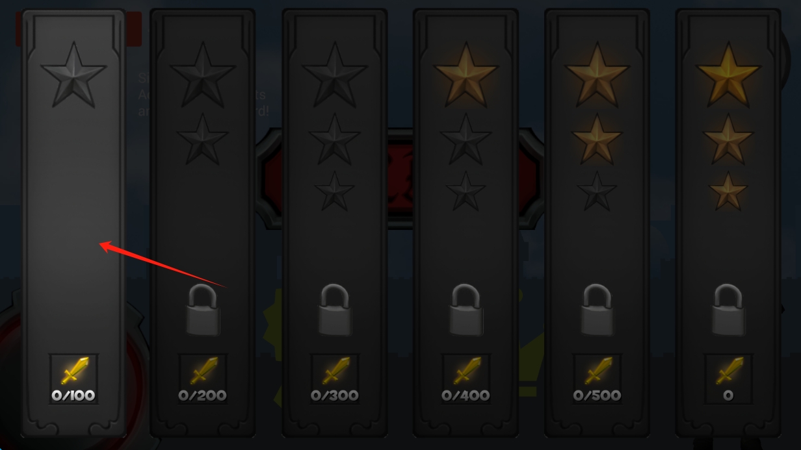801x450 pixels.
Task: Click the padlock on the 0/400 banner
Action: click(x=466, y=310)
